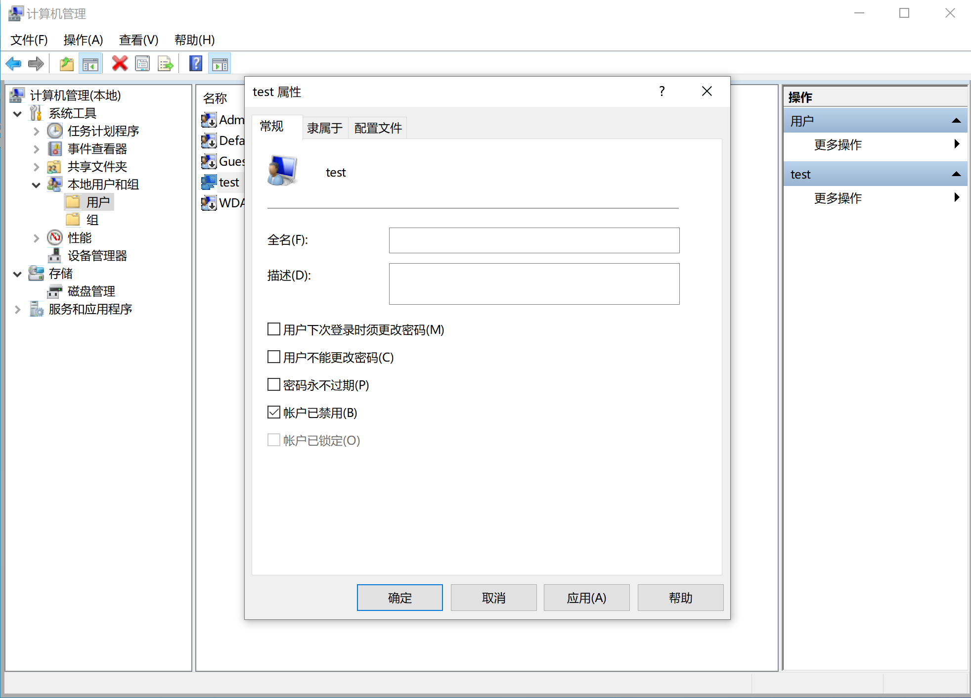This screenshot has height=698, width=971.
Task: Uncheck the 帐户已禁用 checkbox
Action: [274, 413]
